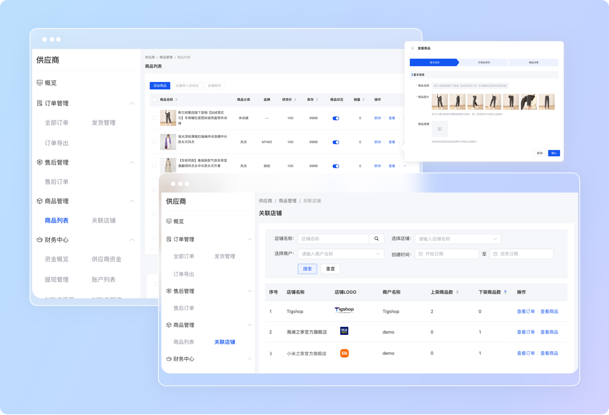Check the select-all checkbox in 商品列表 header
Viewport: 609px width, 415px height.
(154, 100)
